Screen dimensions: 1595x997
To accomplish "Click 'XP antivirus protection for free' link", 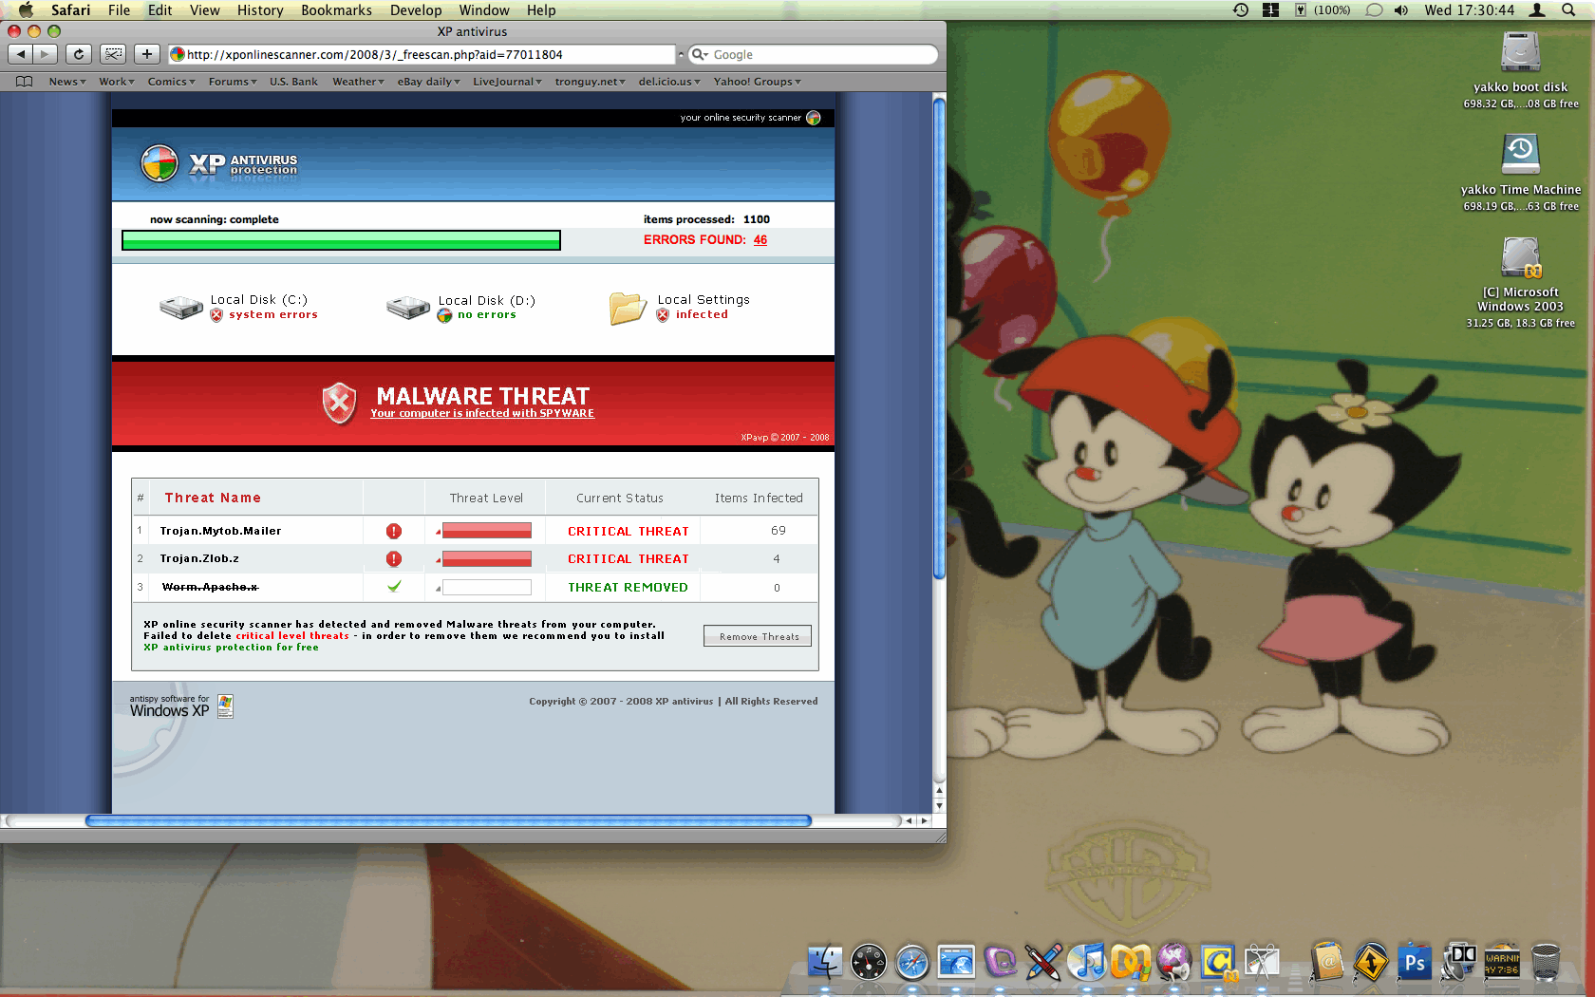I will [231, 648].
